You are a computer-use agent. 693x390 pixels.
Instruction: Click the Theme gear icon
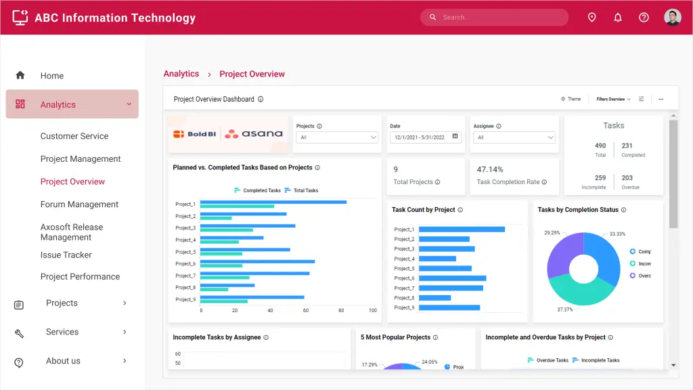pos(562,99)
